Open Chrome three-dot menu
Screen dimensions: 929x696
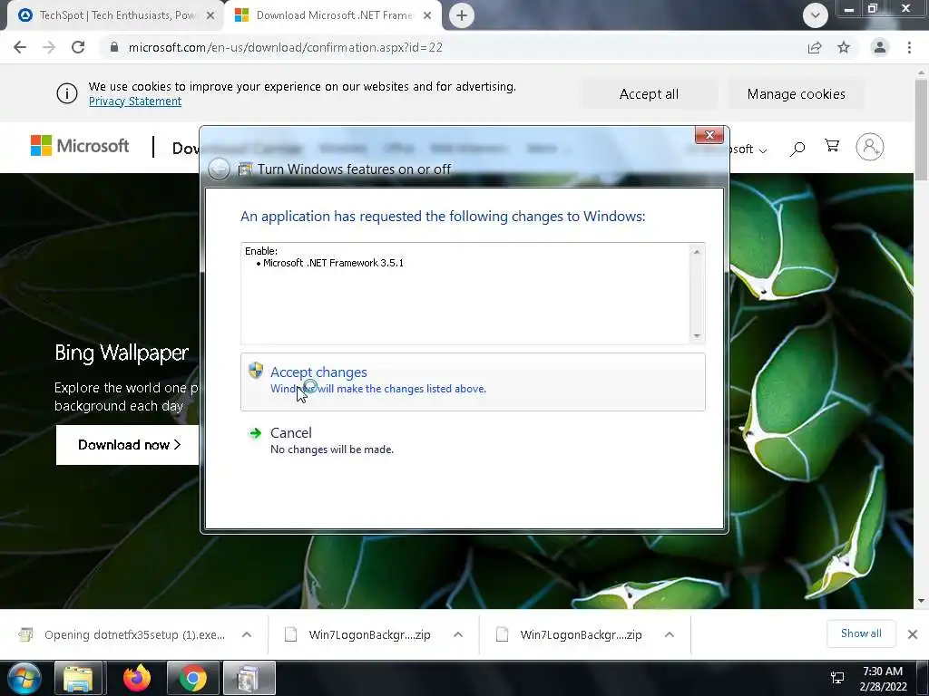[909, 47]
